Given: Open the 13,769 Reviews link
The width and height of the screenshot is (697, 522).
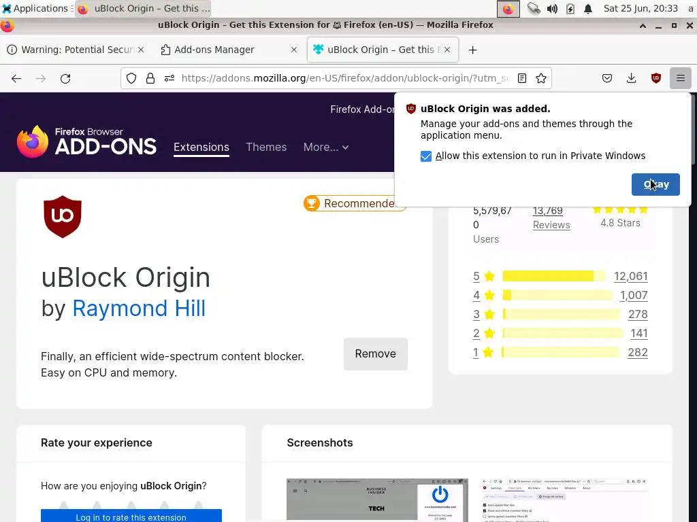Looking at the screenshot, I should 551,217.
